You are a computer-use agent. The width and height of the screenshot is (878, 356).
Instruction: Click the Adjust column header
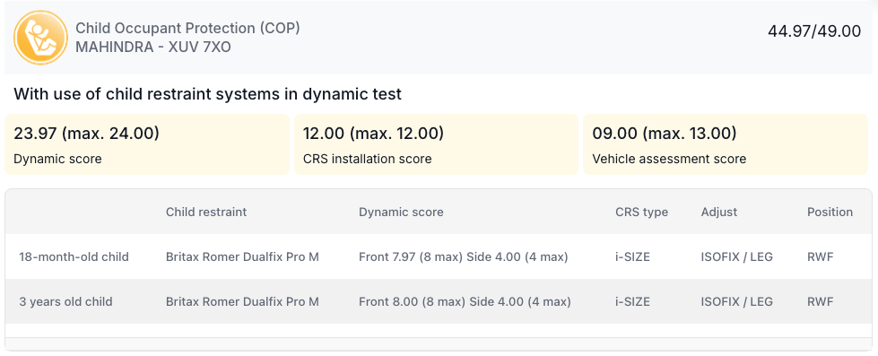coord(719,213)
